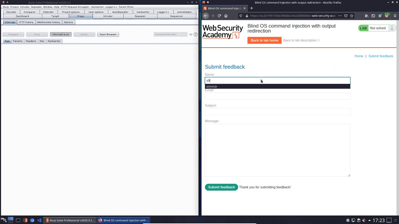Open the highlight color dropdown in Burp

pos(191,35)
